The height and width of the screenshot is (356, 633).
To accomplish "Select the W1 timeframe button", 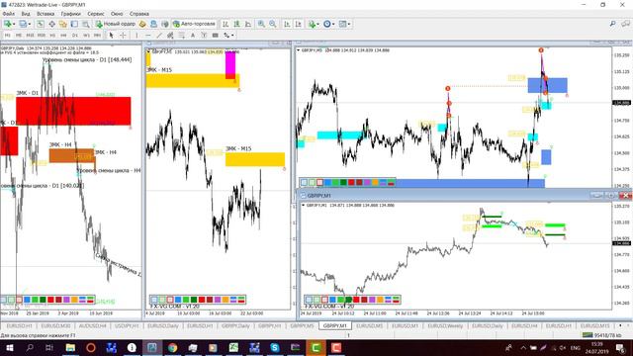I will click(x=86, y=36).
